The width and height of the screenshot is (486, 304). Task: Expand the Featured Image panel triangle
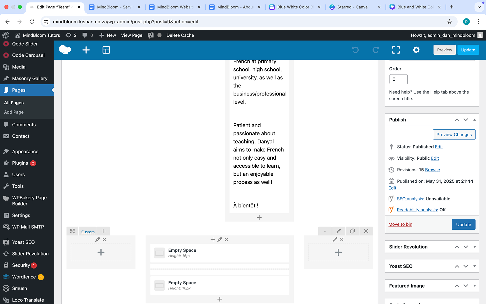tap(475, 286)
